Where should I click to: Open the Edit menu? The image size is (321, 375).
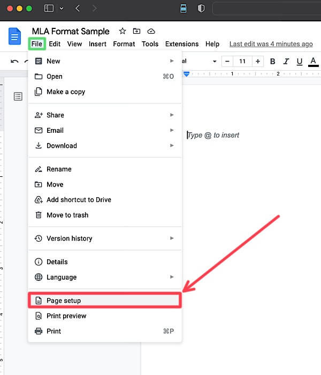pos(55,44)
